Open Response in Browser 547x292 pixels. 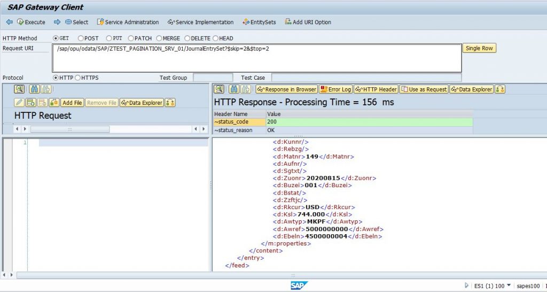point(286,89)
